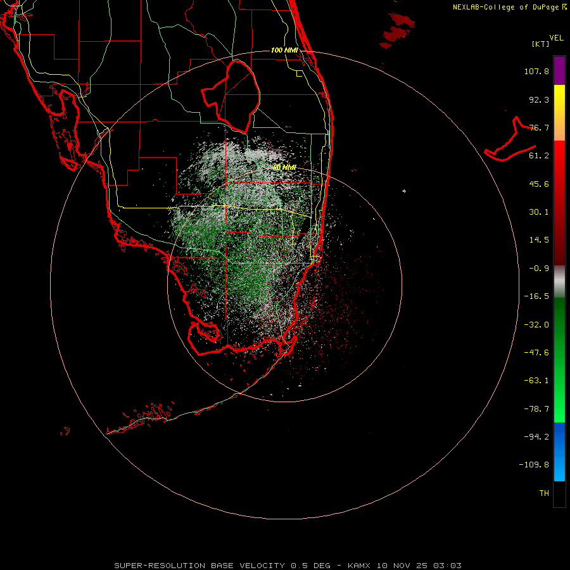The width and height of the screenshot is (570, 570).
Task: Click the SUPER-RESOLUTION BASE VELOCITY footer caption
Action: coord(288,566)
